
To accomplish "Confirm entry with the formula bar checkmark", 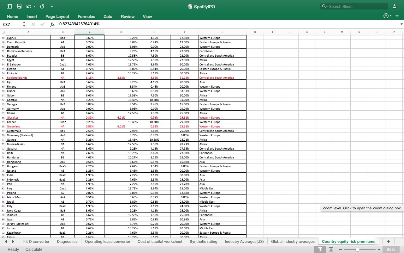I will tap(42, 24).
